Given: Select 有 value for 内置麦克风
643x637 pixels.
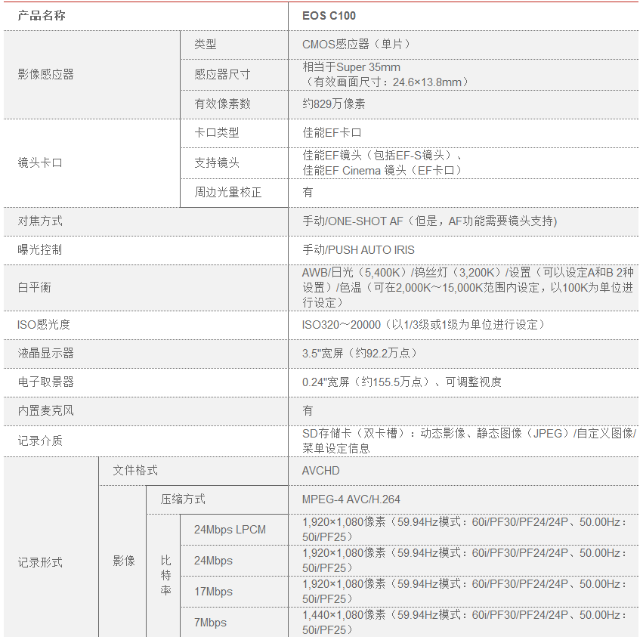Looking at the screenshot, I should pos(308,411).
